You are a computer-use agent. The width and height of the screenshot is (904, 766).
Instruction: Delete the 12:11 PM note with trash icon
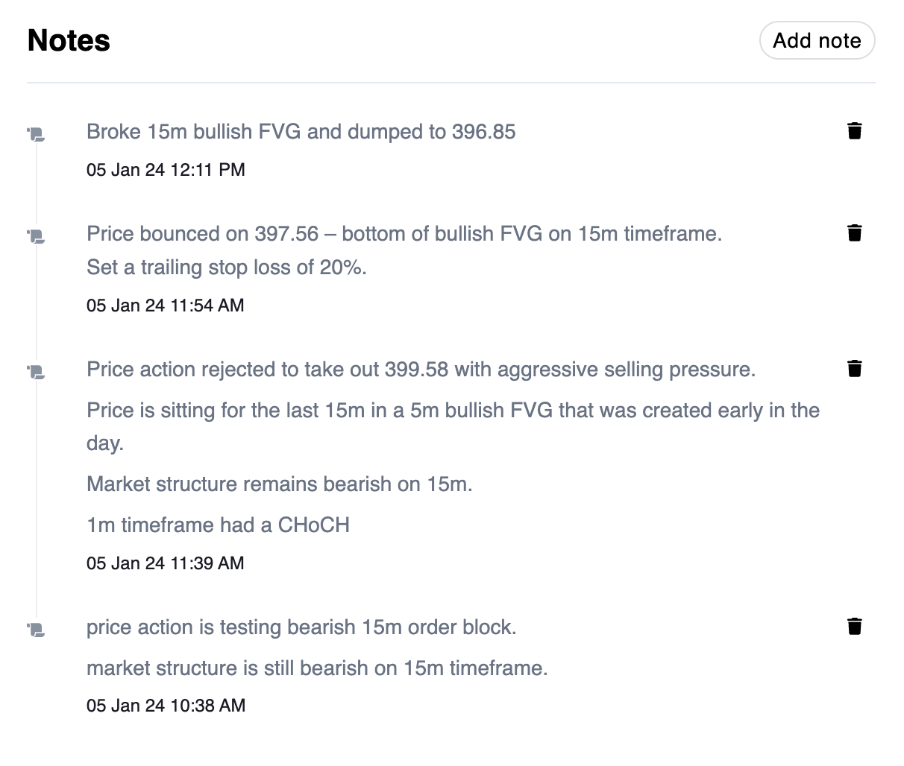(x=855, y=131)
